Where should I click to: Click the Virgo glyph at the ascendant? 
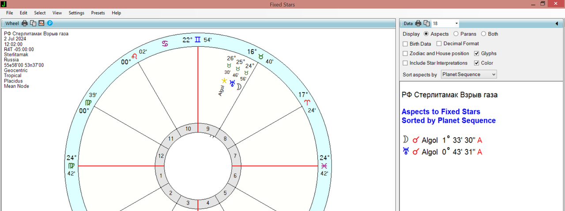72,166
